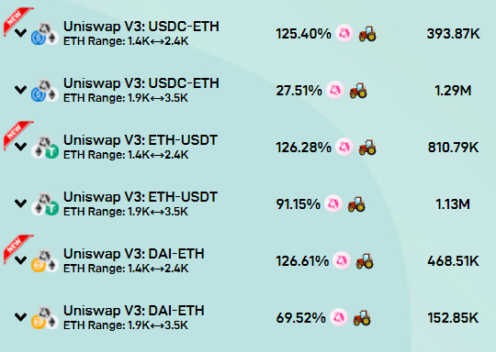
Task: Click unicorn icon beside 125.40% APY
Action: [344, 33]
